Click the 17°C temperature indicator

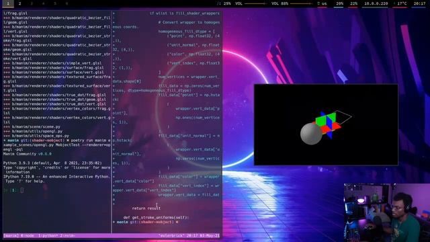coord(400,3)
